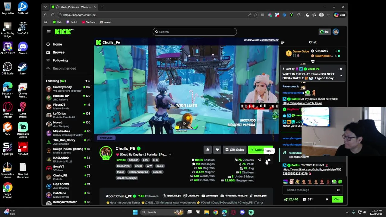
Task: Open the TikTok video link in chat
Action: point(312,171)
